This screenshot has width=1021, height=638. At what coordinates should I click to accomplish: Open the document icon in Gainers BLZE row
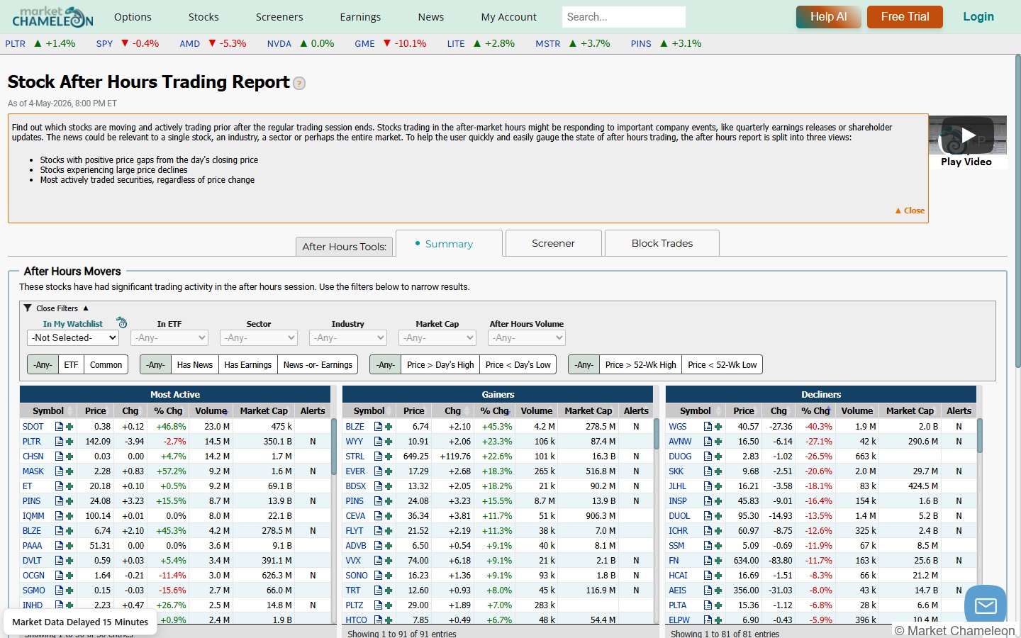[x=379, y=427]
